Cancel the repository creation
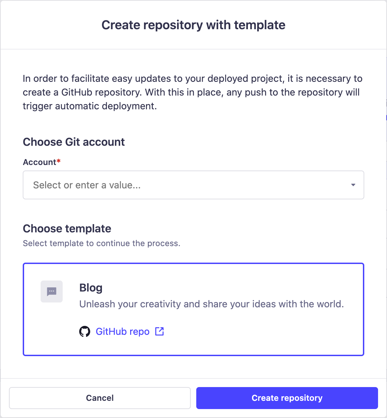Screen dimensions: 387x418 pos(100,398)
